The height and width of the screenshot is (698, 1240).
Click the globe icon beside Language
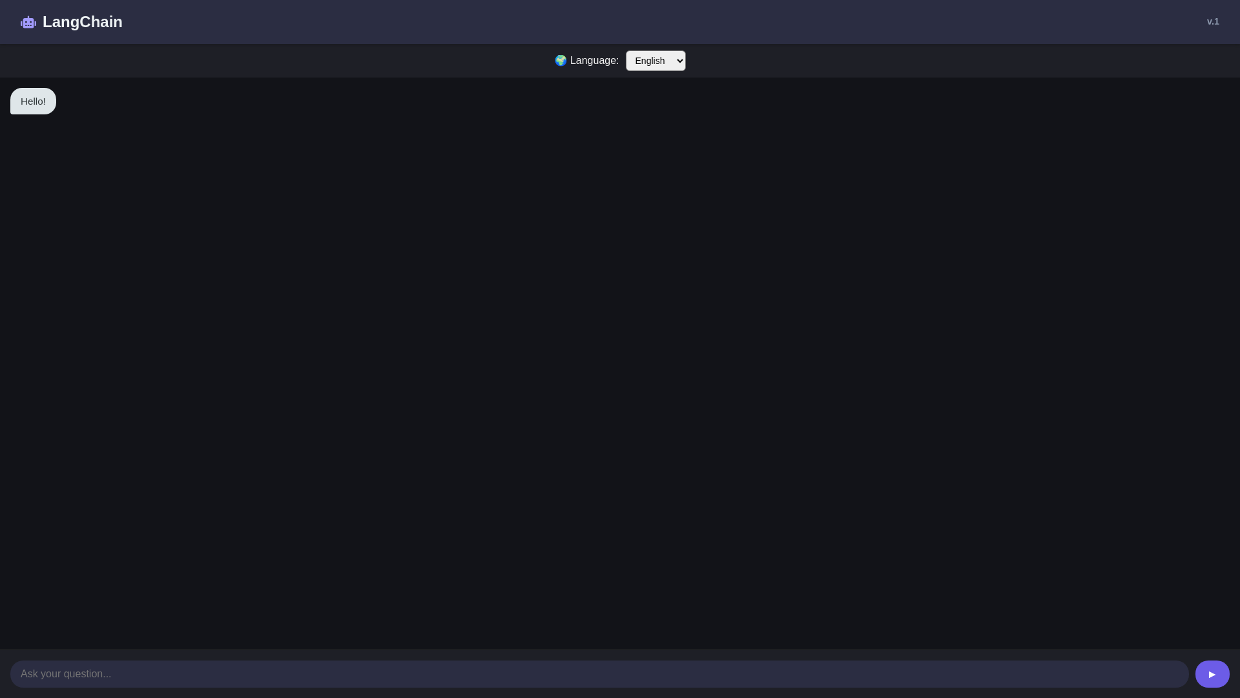coord(561,60)
